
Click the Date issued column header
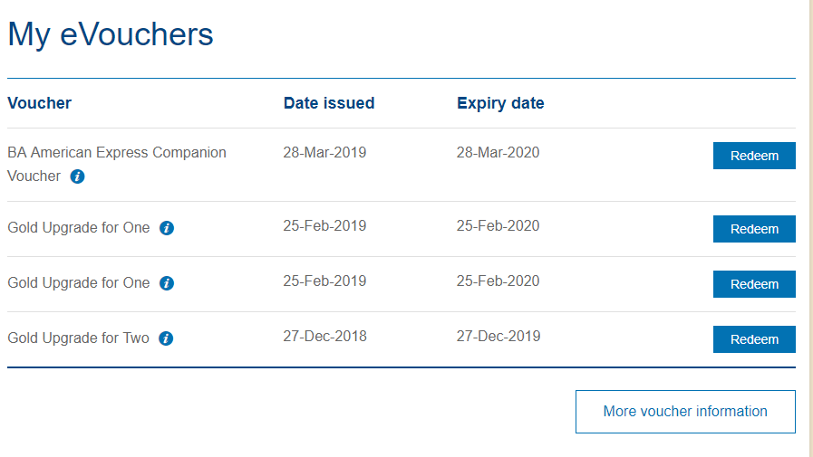tap(328, 103)
